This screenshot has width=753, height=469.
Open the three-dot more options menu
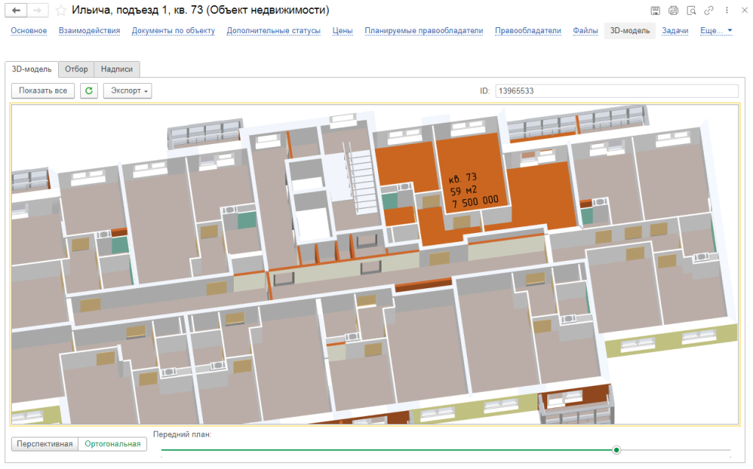coord(725,10)
